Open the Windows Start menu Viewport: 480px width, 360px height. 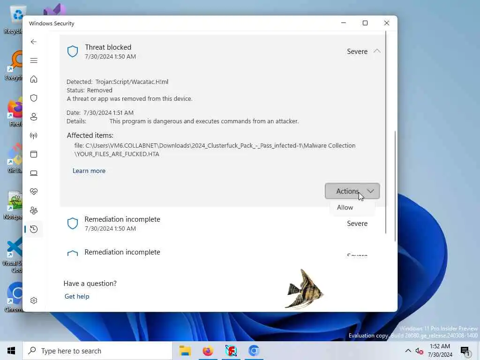(x=11, y=351)
